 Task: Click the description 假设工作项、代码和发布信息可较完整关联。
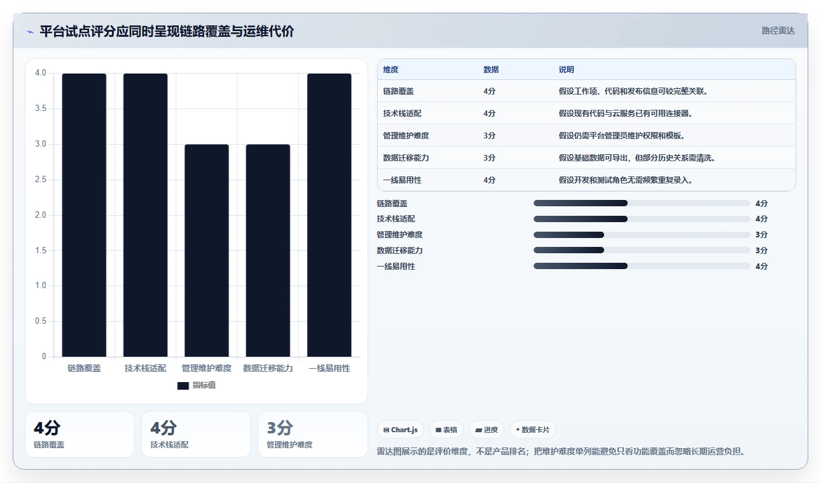click(x=633, y=91)
